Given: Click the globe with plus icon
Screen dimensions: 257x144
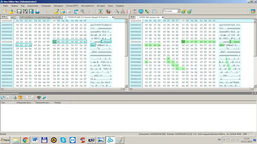Looking at the screenshot, I should 190,11.
